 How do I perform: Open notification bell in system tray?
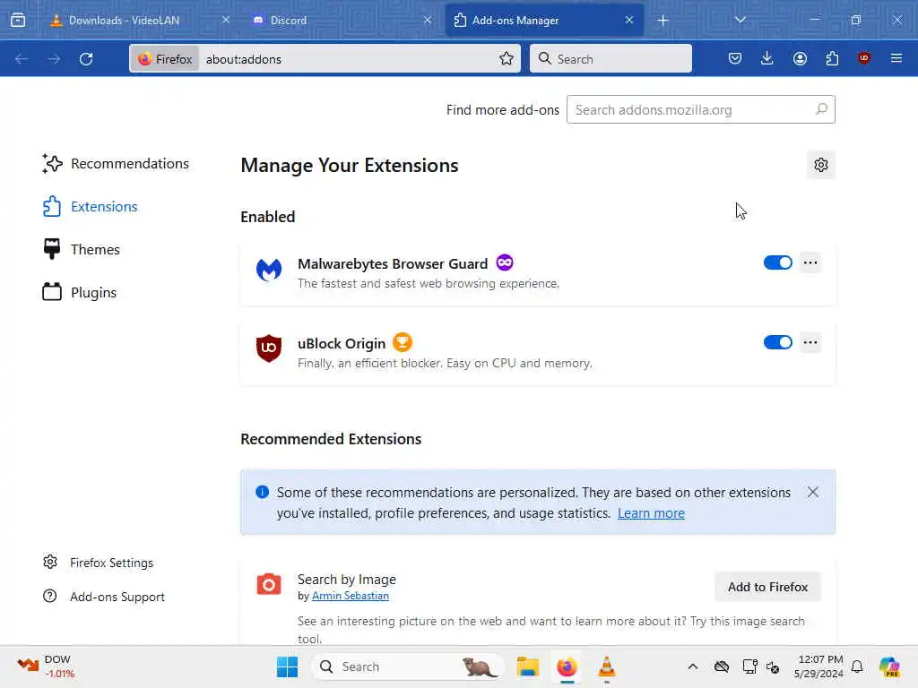857,666
